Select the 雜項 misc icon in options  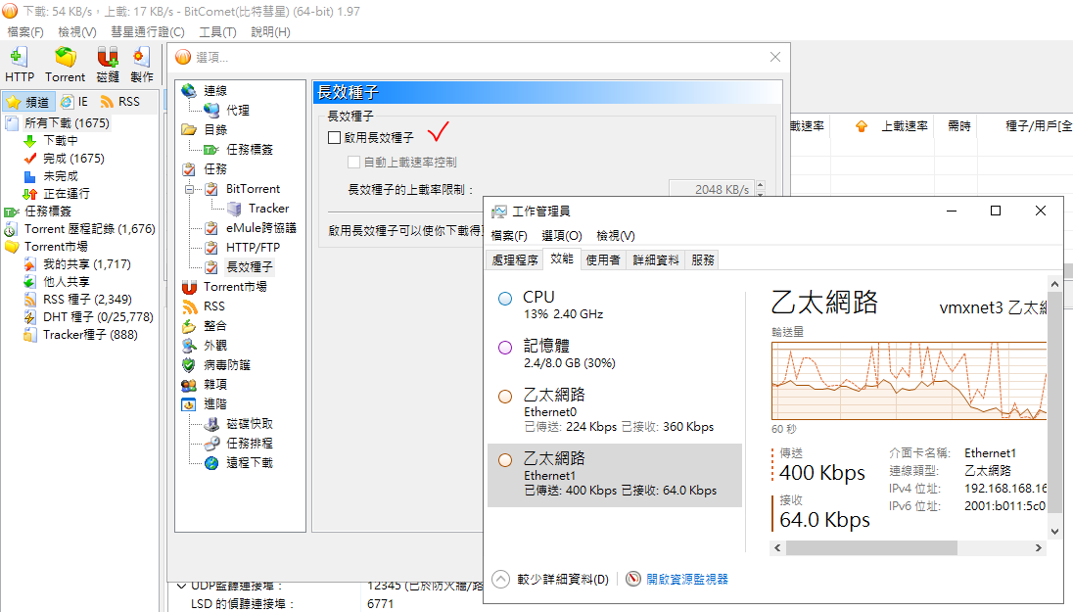point(190,385)
